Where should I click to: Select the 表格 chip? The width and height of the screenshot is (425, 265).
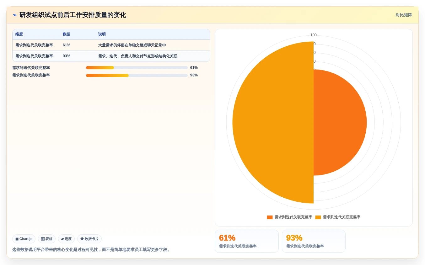point(47,239)
